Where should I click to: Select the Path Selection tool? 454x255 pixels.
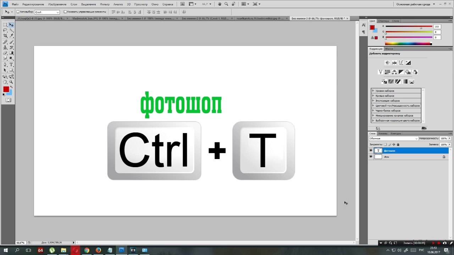[5, 70]
